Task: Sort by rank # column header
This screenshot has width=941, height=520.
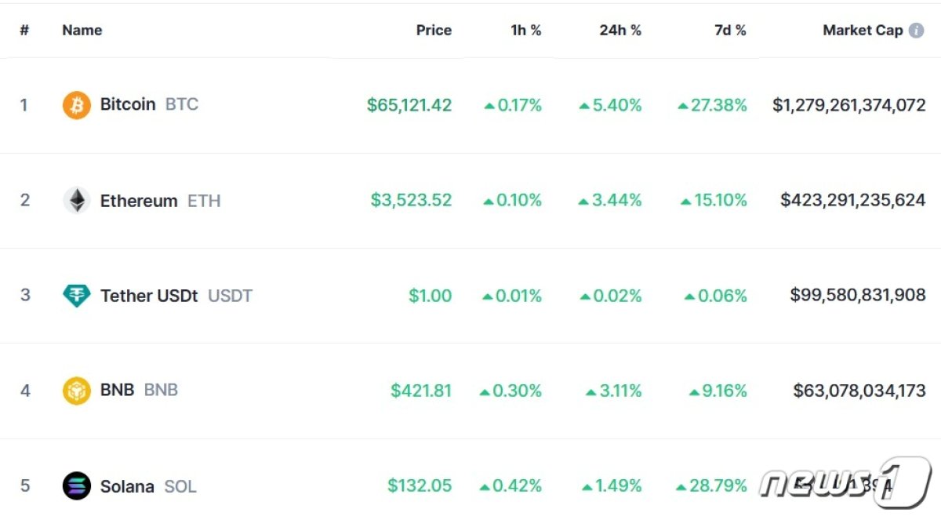Action: point(24,31)
